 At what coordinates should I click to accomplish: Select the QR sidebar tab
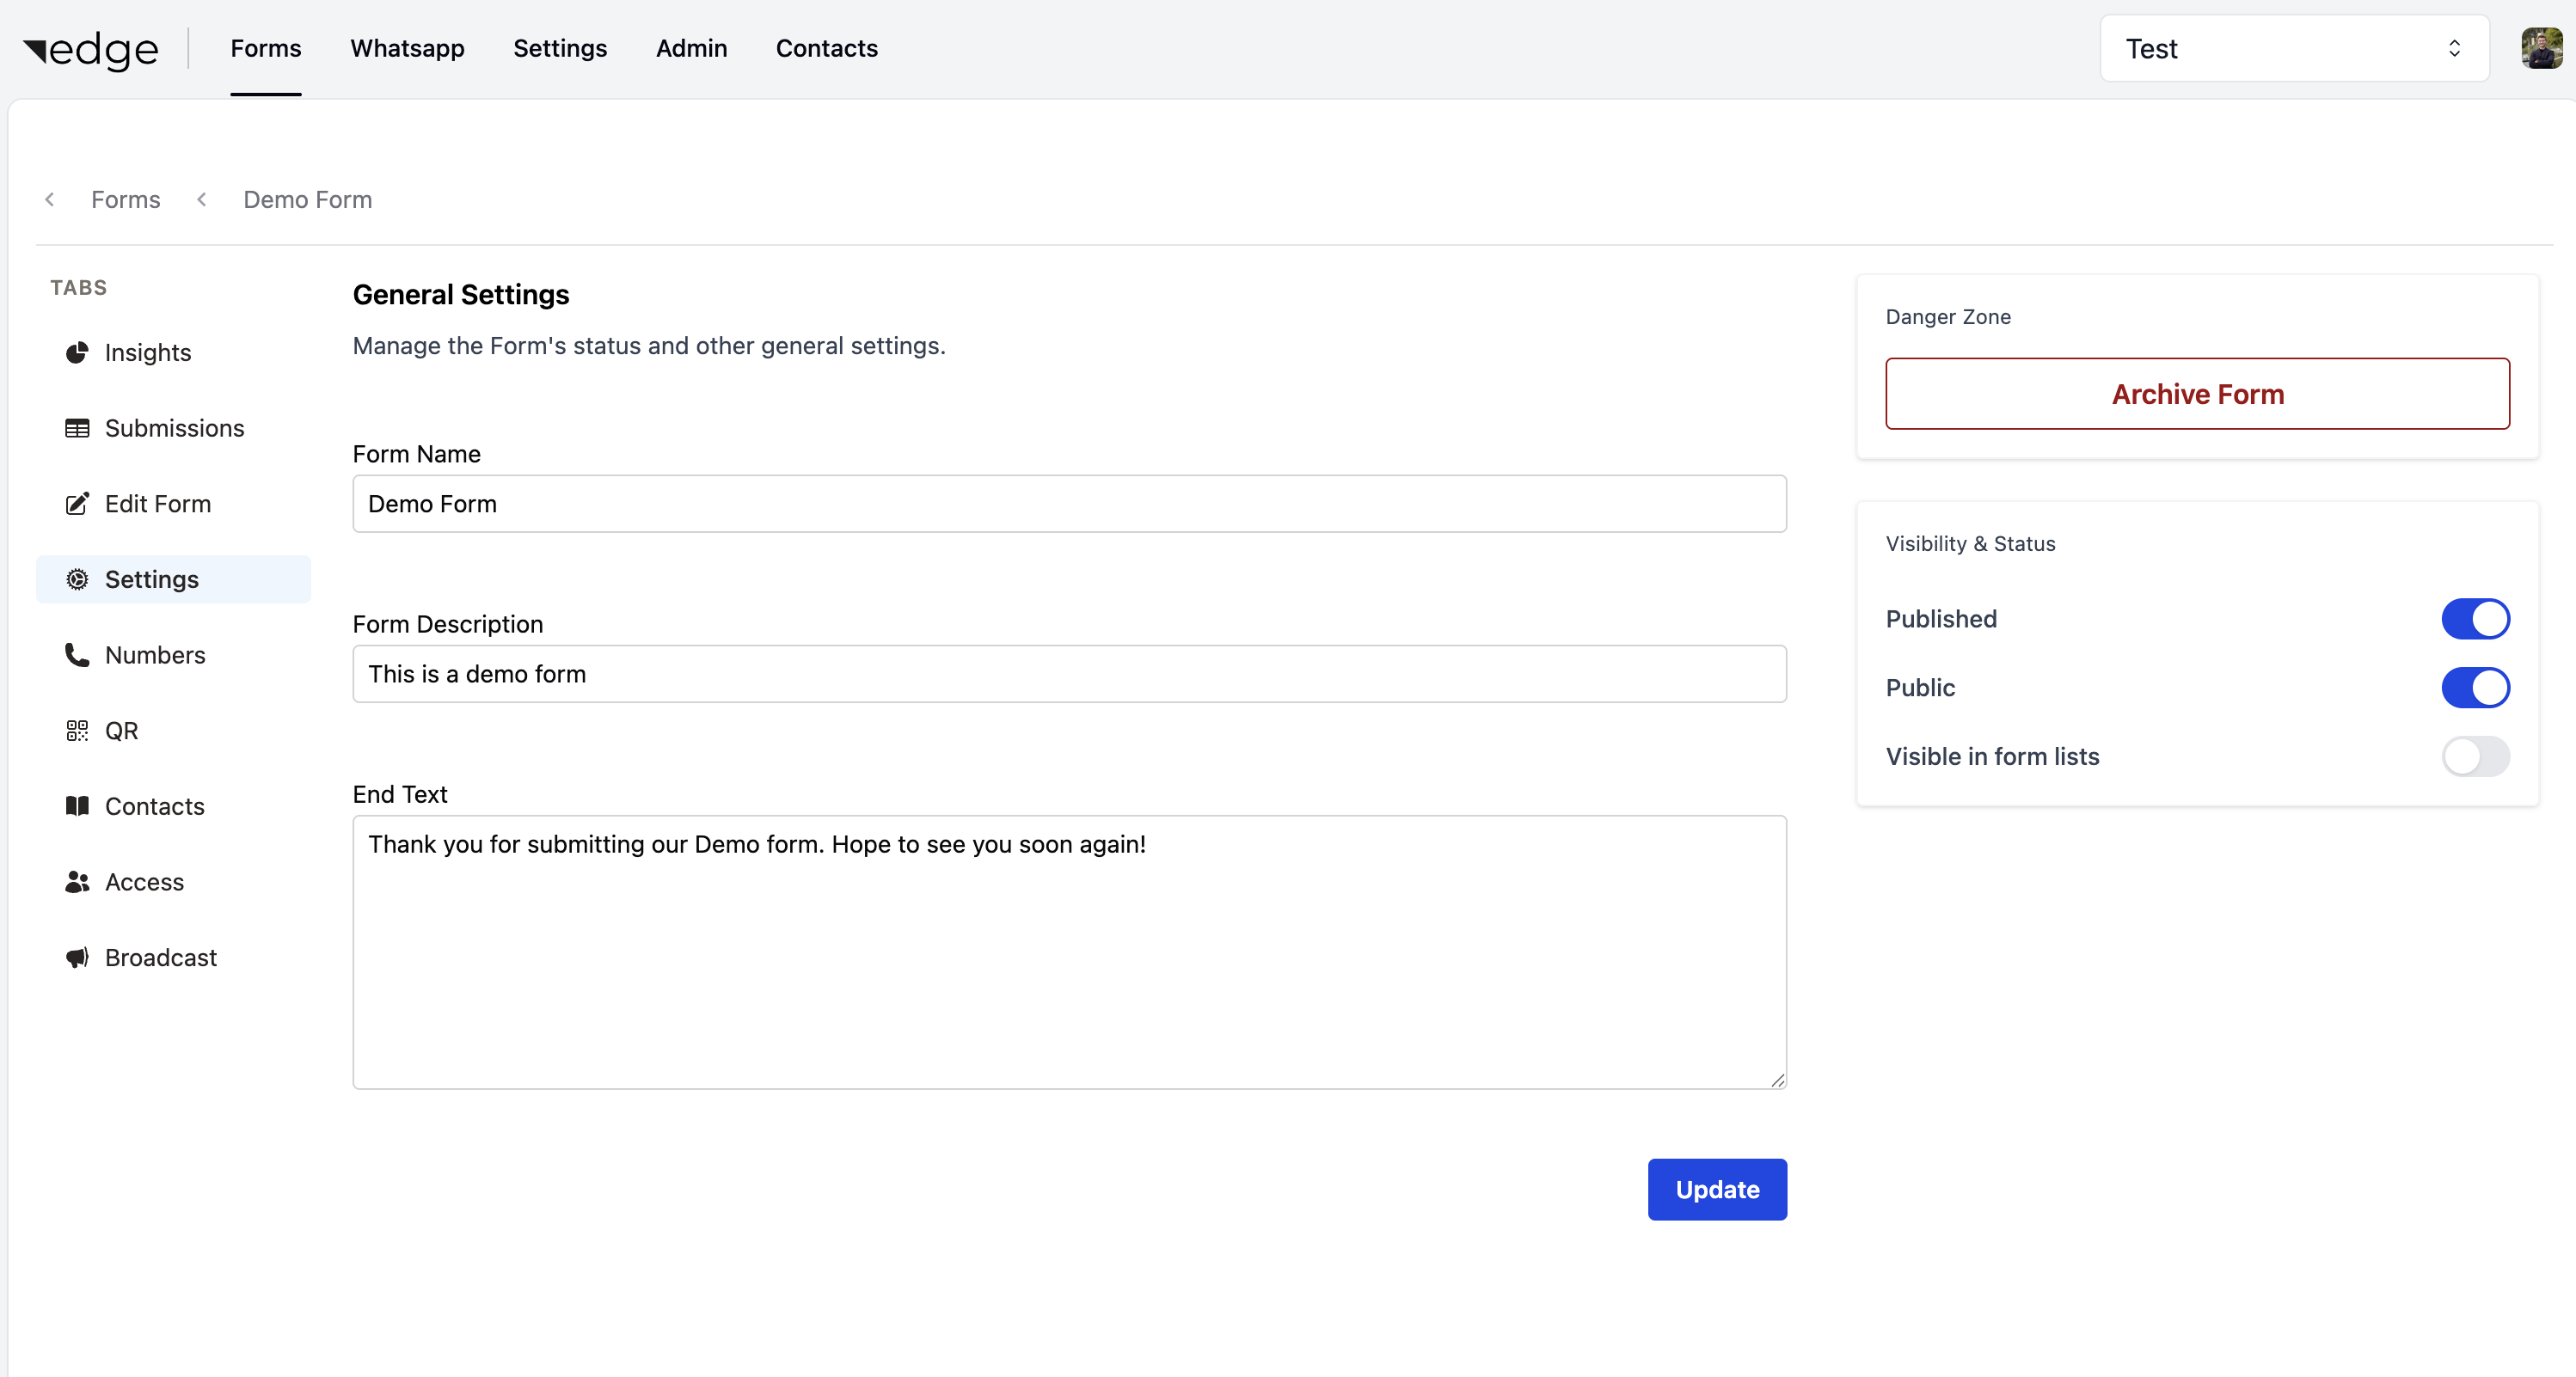[x=173, y=731]
